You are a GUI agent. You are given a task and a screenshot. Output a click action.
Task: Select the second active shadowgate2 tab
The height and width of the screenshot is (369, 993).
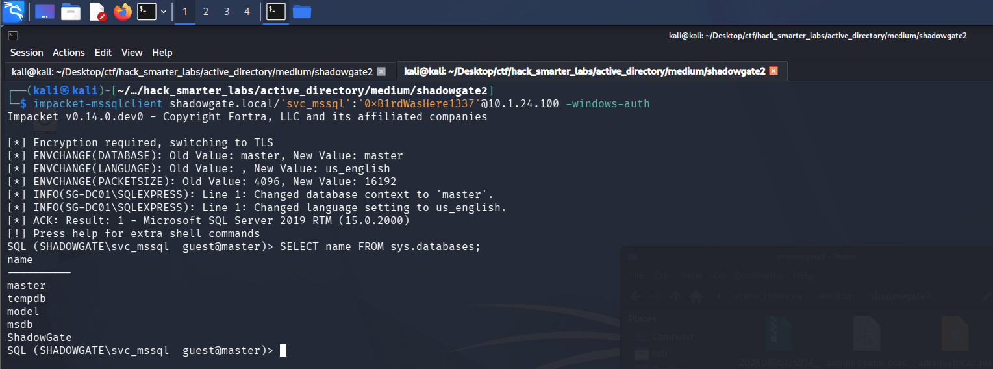(592, 71)
